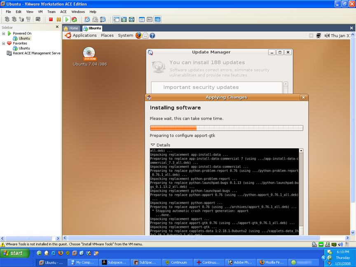Enter Full Screen mode from the toolbar
Viewport: 356px width, 267px height.
pos(132,19)
